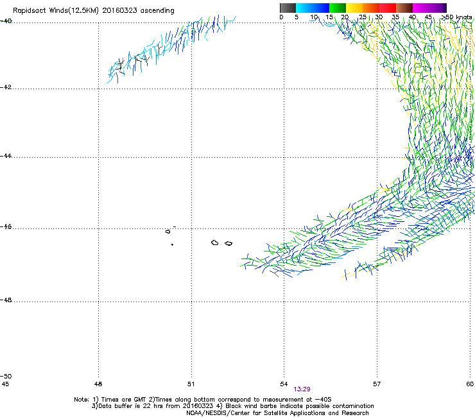Screen dimensions: 475x417
Task: Click the purple '13:29' pass time label
Action: pos(302,389)
